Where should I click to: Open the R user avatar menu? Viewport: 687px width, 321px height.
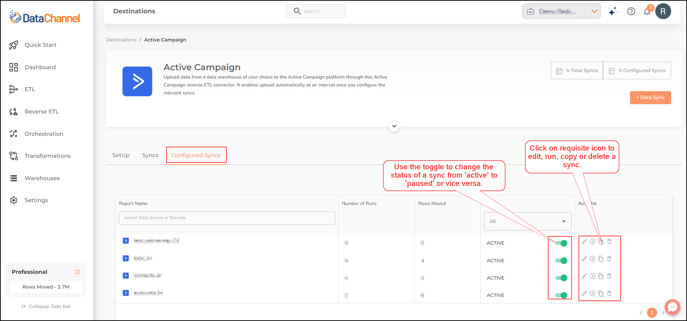[663, 12]
